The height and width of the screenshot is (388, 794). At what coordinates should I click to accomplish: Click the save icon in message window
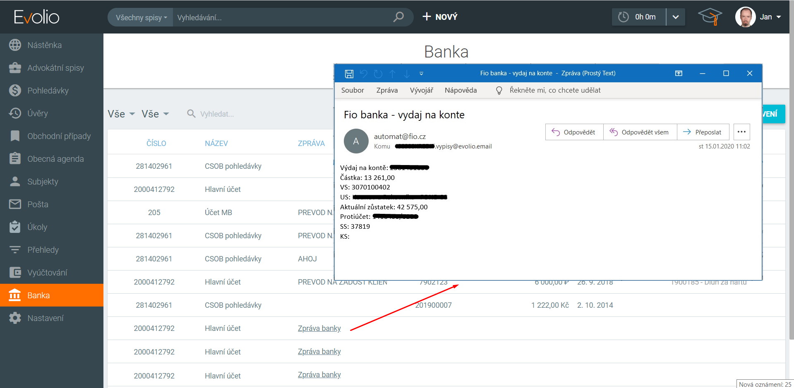coord(349,74)
